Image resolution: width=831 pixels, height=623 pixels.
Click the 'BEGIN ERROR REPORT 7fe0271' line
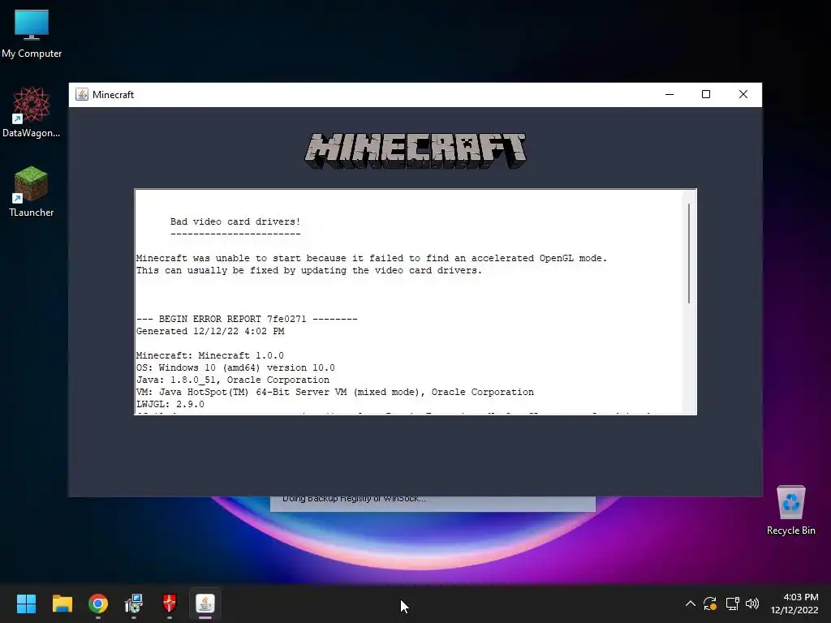[247, 319]
